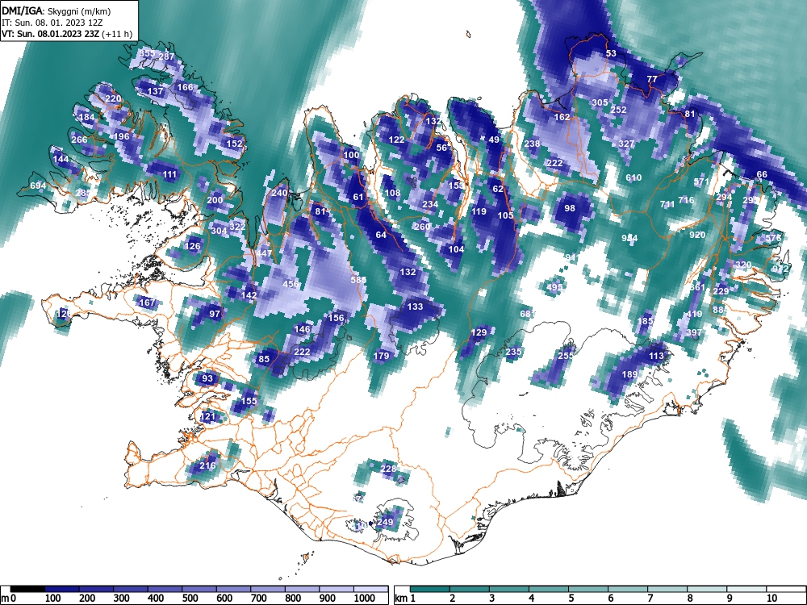The image size is (807, 605).
Task: Select the map value 287
Action: [166, 56]
